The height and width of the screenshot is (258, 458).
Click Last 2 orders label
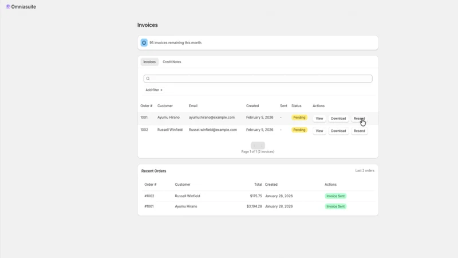[x=365, y=170]
